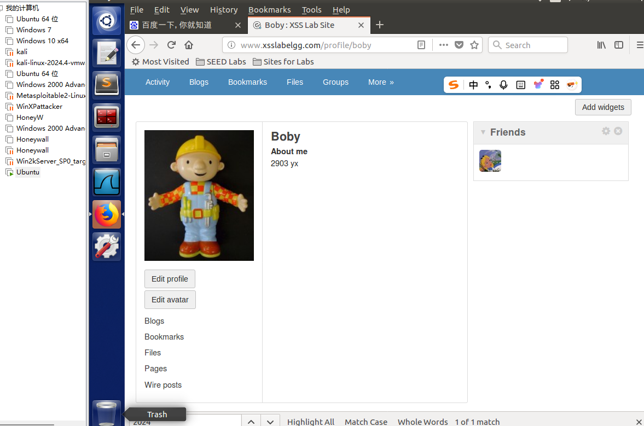The width and height of the screenshot is (644, 426).
Task: Click Boby's profile avatar image
Action: (x=199, y=195)
